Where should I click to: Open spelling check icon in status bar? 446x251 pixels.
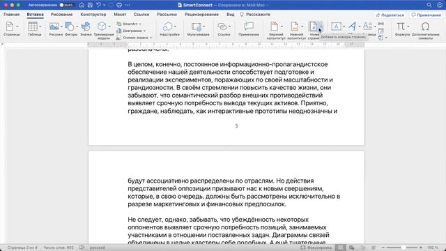pos(82,248)
